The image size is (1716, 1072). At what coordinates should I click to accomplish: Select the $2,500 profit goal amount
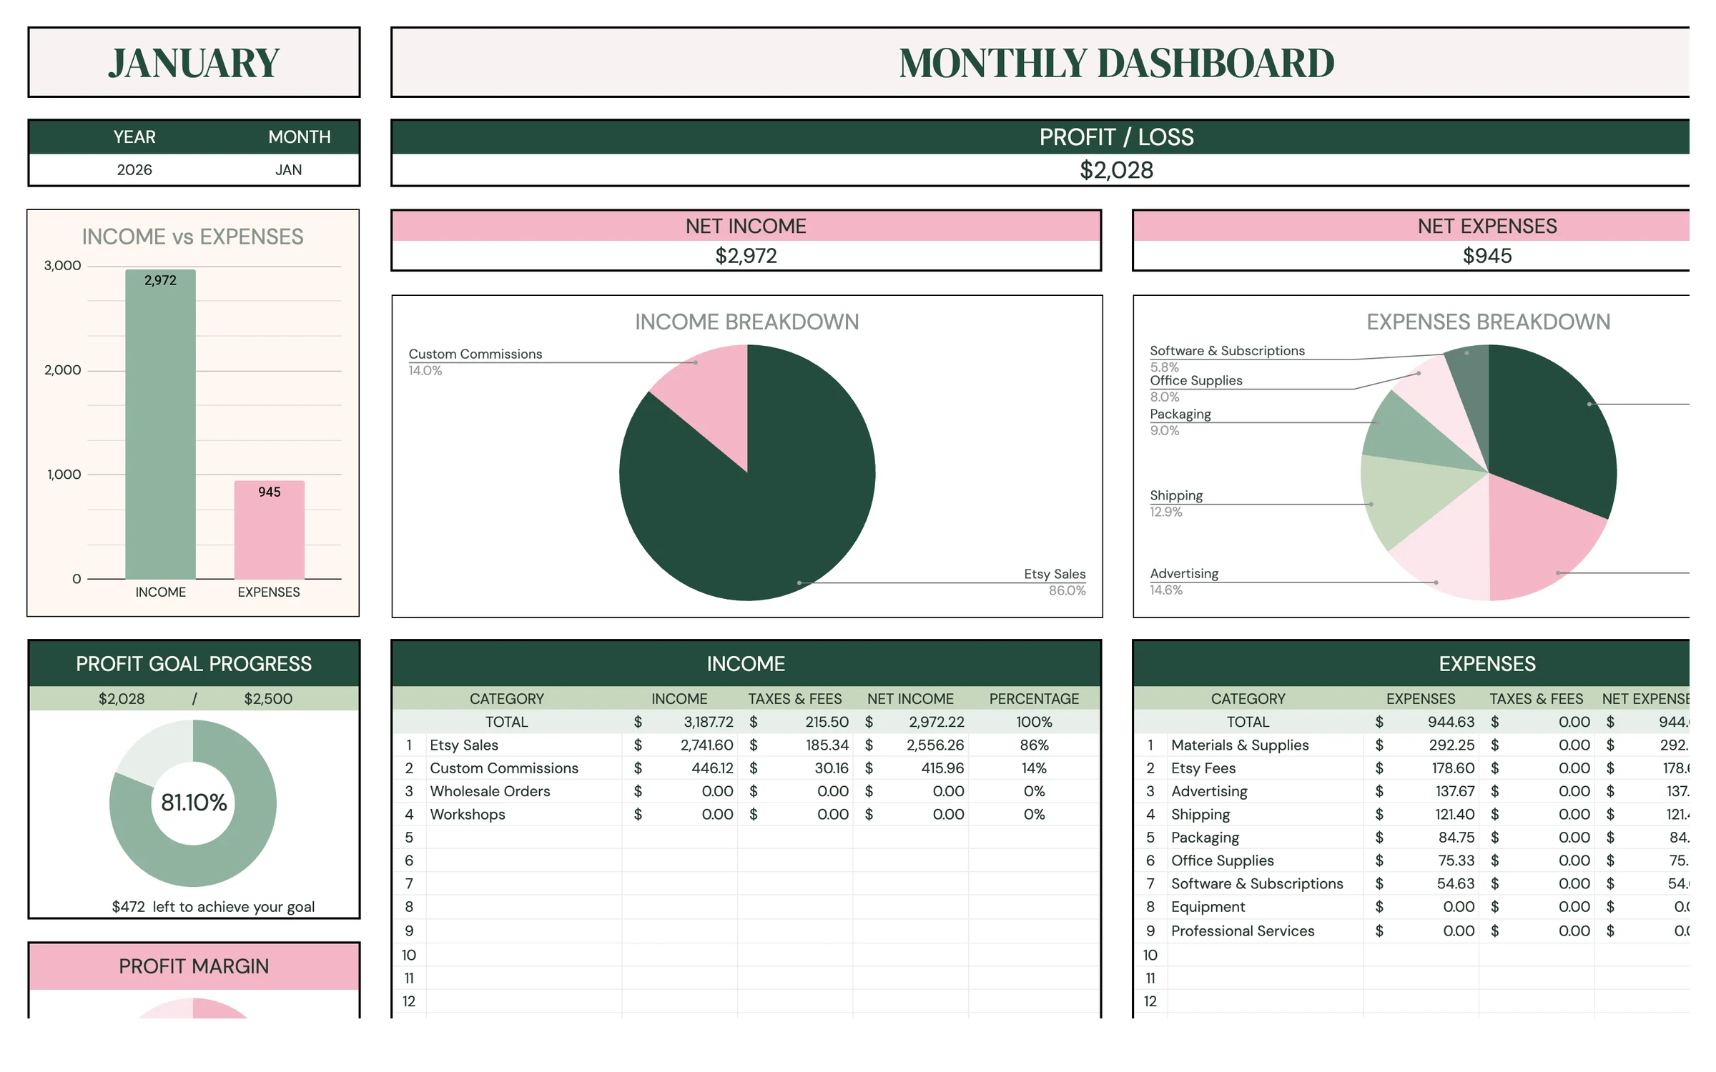coord(268,699)
